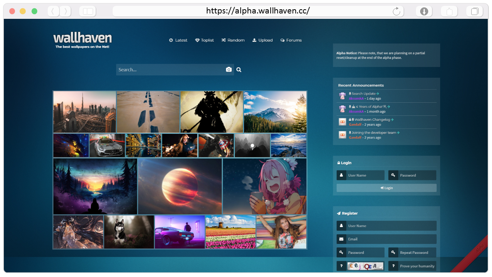Click AksumkA's avatar beside Search Update
492x277 pixels.
click(342, 96)
